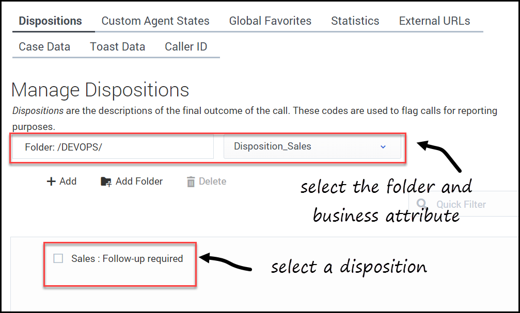Image resolution: width=520 pixels, height=313 pixels.
Task: Select the Statistics tab
Action: pos(355,21)
